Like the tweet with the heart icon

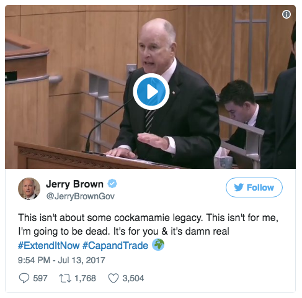coord(113,278)
